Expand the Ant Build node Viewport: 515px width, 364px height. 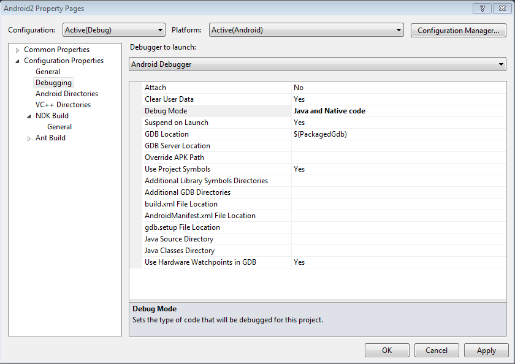[29, 138]
